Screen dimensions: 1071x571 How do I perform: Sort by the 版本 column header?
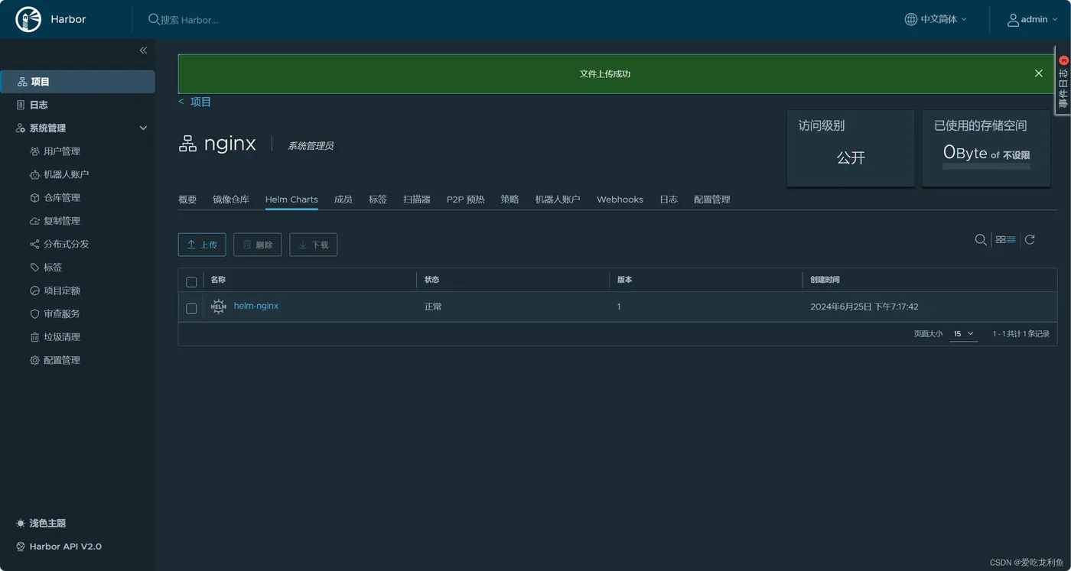click(x=625, y=280)
